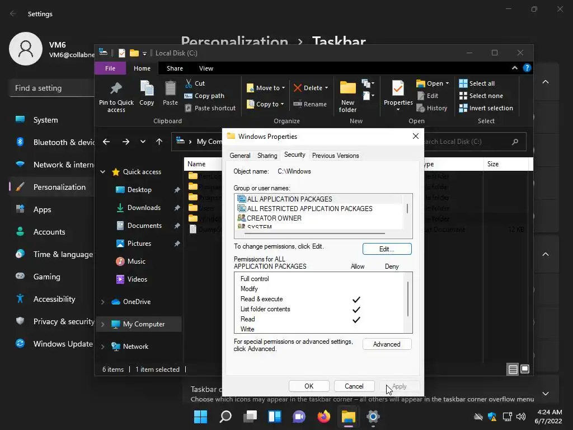Screen dimensions: 573x430
Task: Click Edit in Open group
Action: tap(428, 96)
